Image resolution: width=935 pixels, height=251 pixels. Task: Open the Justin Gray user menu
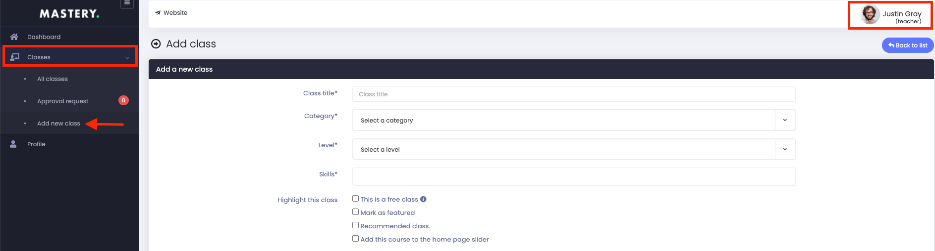(890, 15)
